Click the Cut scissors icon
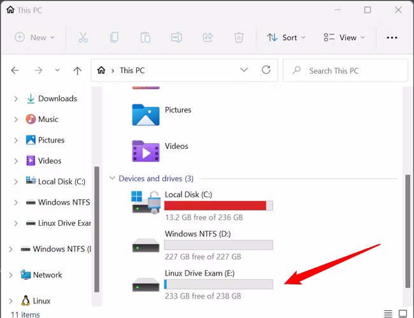 (x=83, y=38)
